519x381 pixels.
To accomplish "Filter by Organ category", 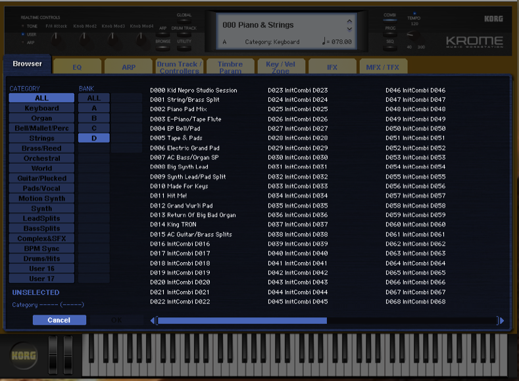I will pyautogui.click(x=41, y=118).
